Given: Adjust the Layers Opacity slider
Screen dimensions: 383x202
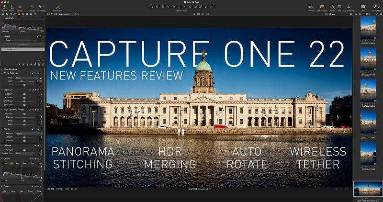Looking at the screenshot, I should pos(26,40).
